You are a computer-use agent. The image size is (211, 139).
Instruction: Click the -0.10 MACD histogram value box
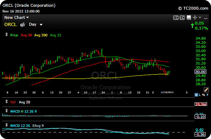200,117
